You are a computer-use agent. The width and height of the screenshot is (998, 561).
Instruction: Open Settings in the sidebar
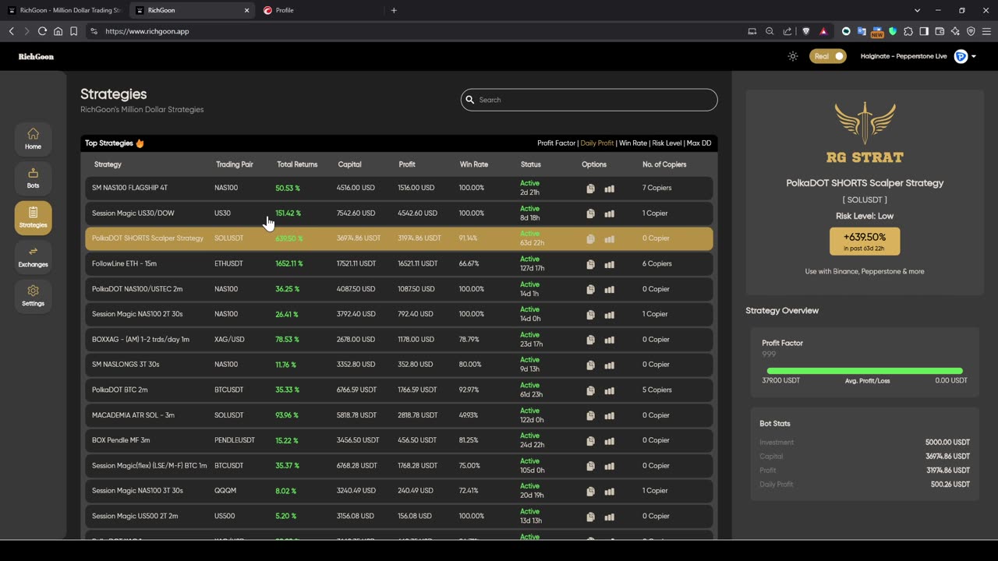(33, 295)
